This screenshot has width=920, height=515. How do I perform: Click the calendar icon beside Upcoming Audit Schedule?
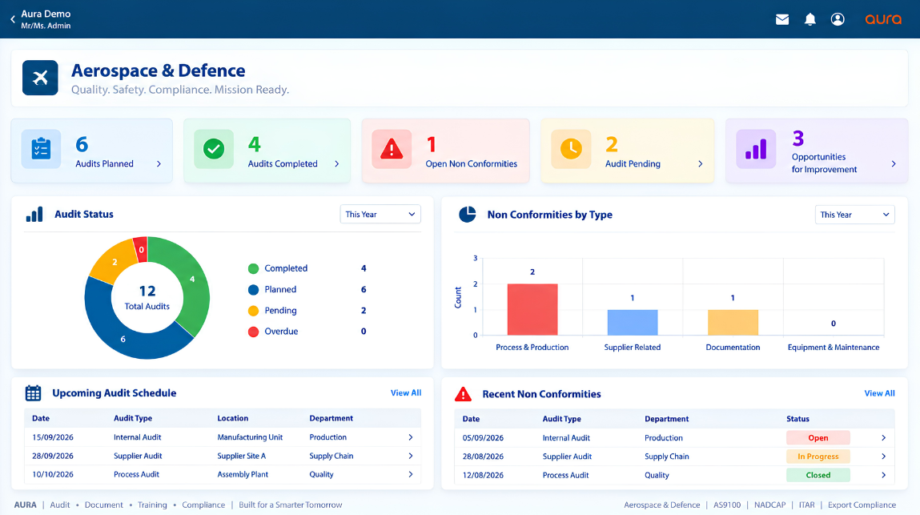[x=34, y=392]
